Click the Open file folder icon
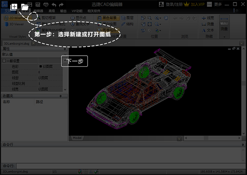Image resolution: width=247 pixels, height=175 pixels. [x=25, y=7]
